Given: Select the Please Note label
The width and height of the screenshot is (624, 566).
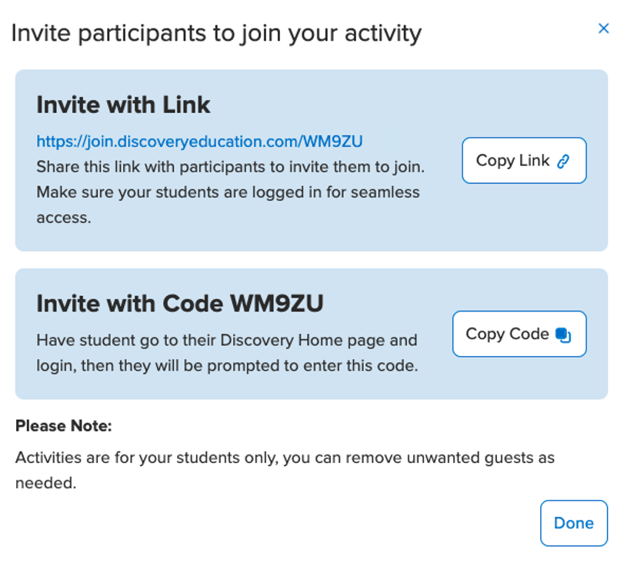Looking at the screenshot, I should click(x=64, y=426).
